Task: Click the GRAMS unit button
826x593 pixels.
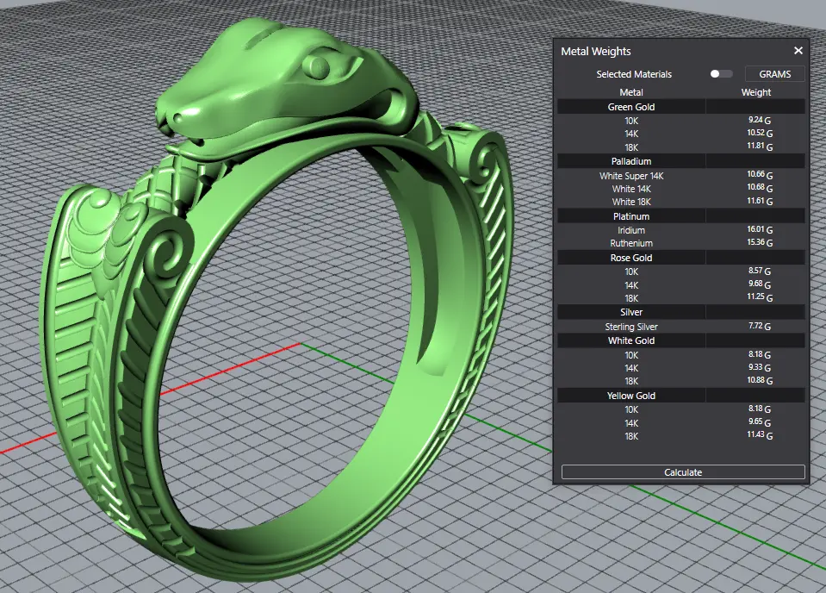Action: 775,74
